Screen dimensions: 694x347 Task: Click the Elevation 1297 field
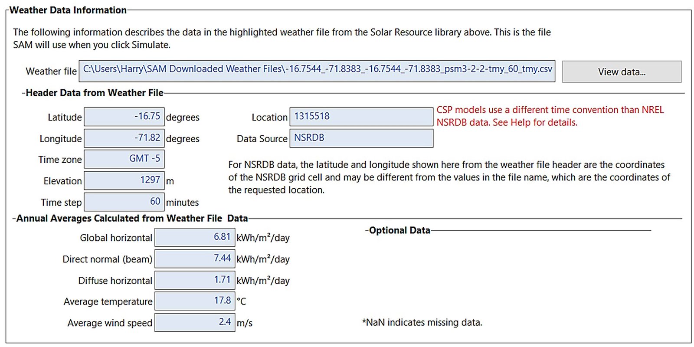[x=124, y=180]
